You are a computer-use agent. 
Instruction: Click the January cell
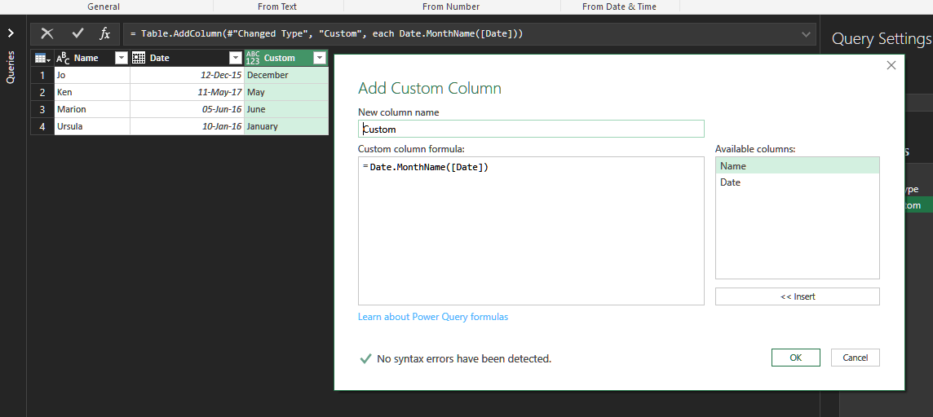286,126
